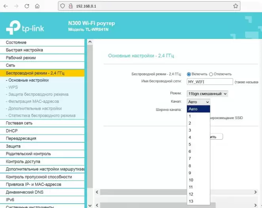
Task: Choose channel 11 from the list
Action: coord(191,187)
